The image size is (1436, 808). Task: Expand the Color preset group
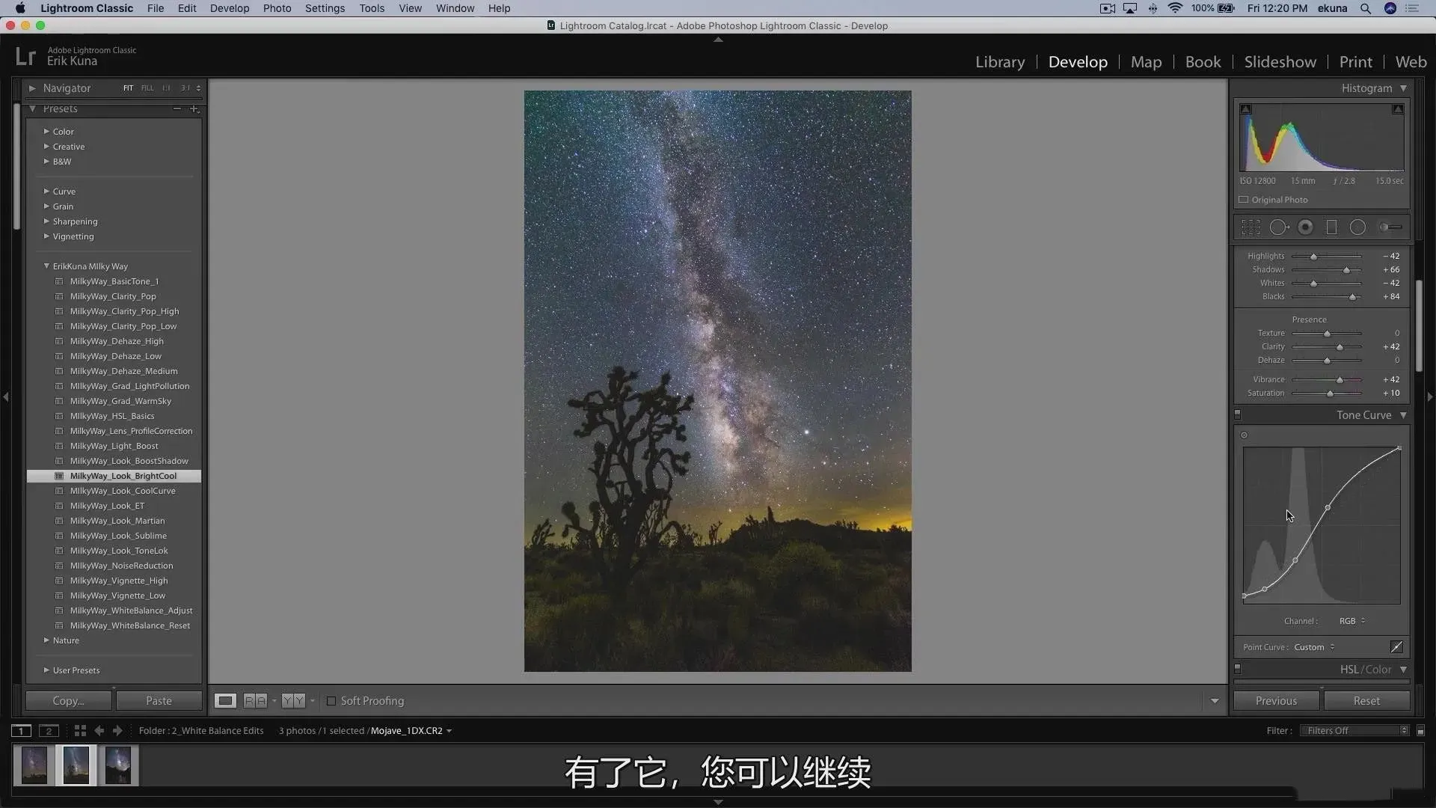coord(46,132)
